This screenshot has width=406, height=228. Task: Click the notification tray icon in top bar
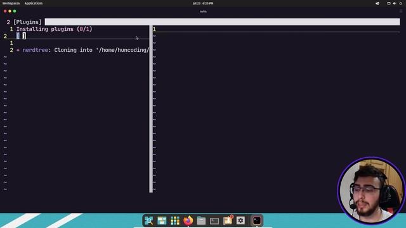[377, 3]
